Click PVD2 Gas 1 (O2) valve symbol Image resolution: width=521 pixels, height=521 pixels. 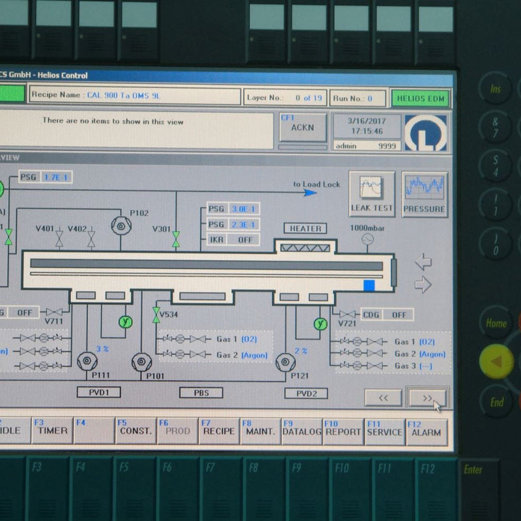tap(375, 341)
